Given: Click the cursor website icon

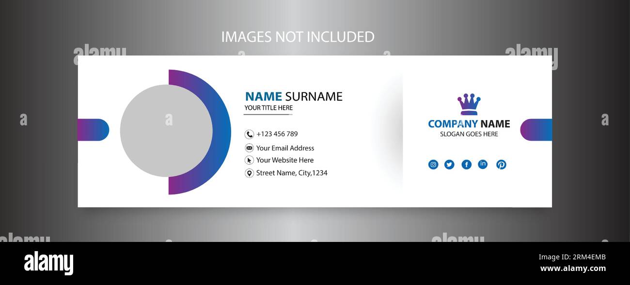Looking at the screenshot, I should (249, 160).
